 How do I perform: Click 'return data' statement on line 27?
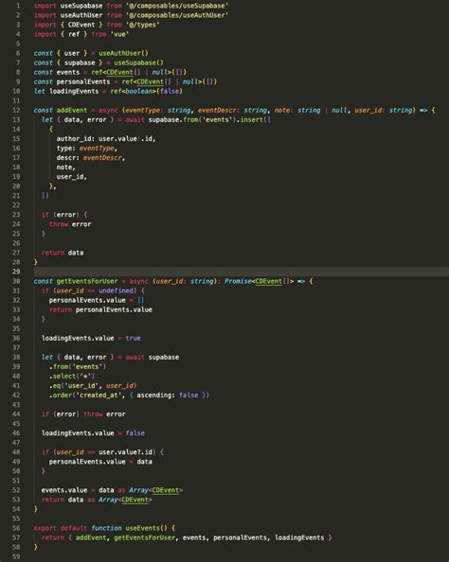[x=63, y=253]
